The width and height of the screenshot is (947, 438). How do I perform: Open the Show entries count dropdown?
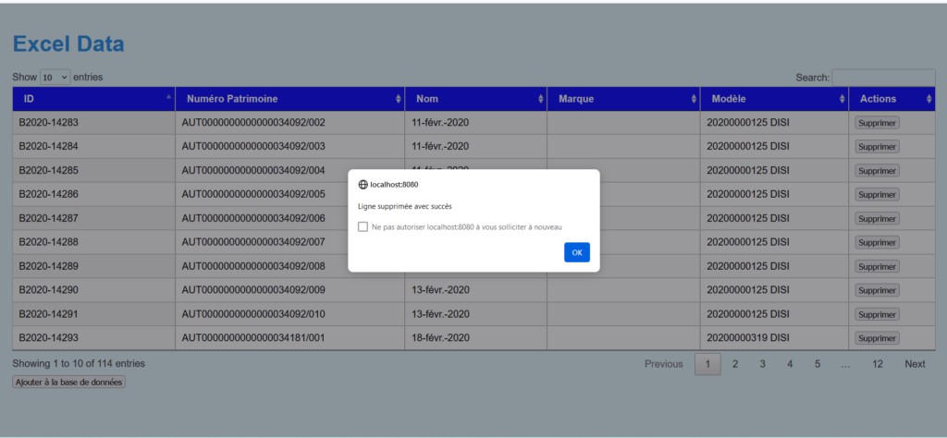point(55,78)
